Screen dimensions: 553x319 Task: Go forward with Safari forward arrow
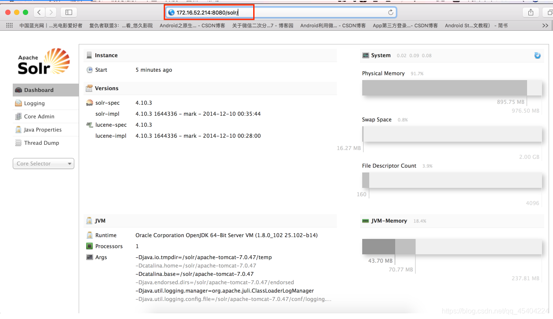51,12
